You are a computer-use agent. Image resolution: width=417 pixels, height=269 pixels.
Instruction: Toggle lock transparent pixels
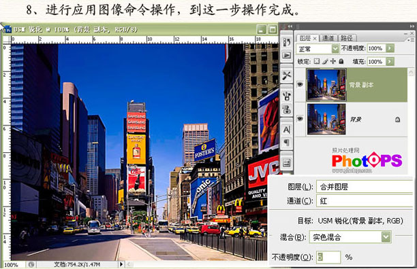tap(316, 62)
